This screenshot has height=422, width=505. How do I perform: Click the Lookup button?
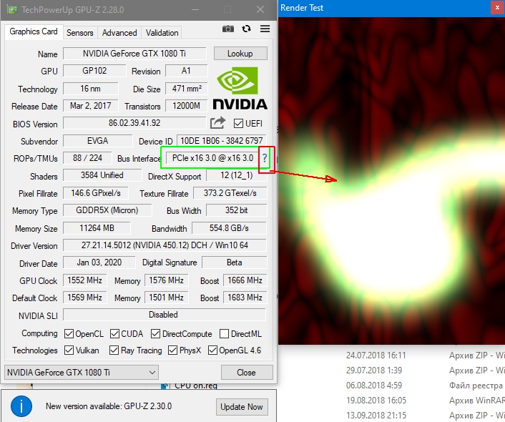[x=240, y=54]
